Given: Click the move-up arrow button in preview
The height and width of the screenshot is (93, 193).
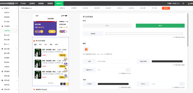Looking at the screenshot, I should 62,84.
